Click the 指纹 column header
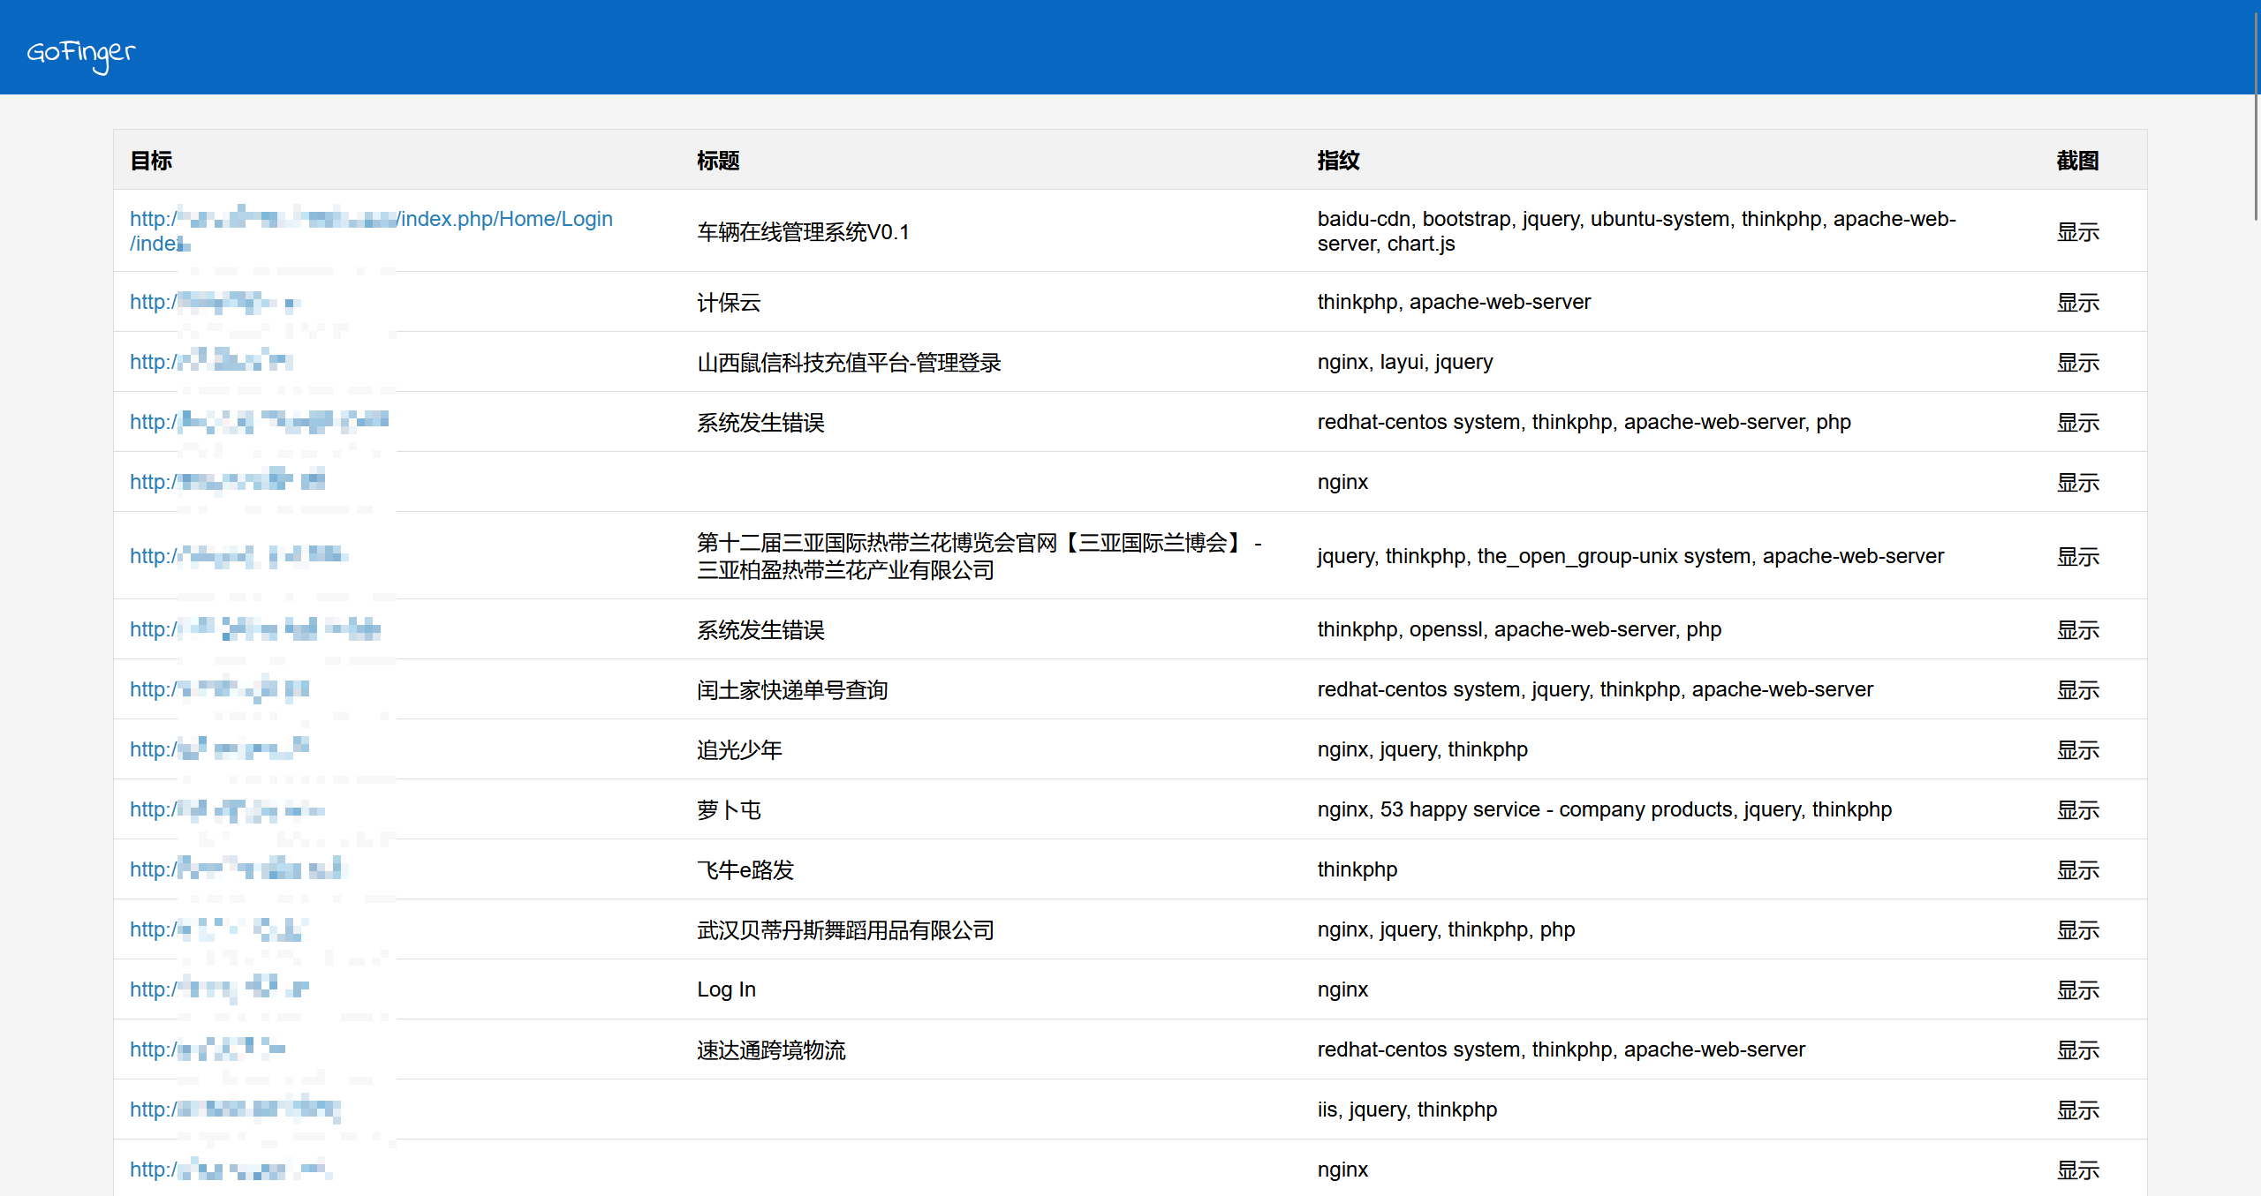2261x1196 pixels. [1338, 161]
